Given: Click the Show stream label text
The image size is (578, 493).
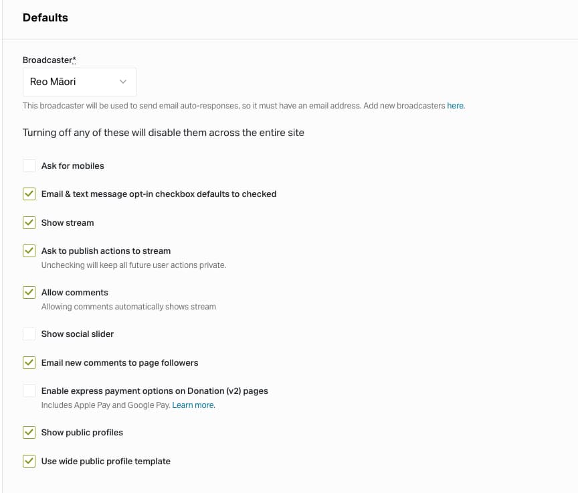Looking at the screenshot, I should tap(68, 222).
